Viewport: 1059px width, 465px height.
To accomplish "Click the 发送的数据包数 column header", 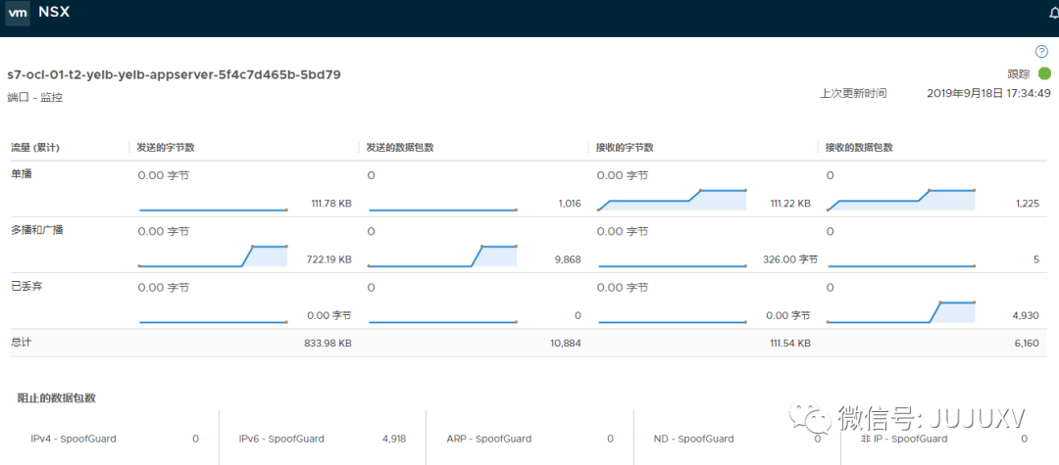I will [x=400, y=148].
